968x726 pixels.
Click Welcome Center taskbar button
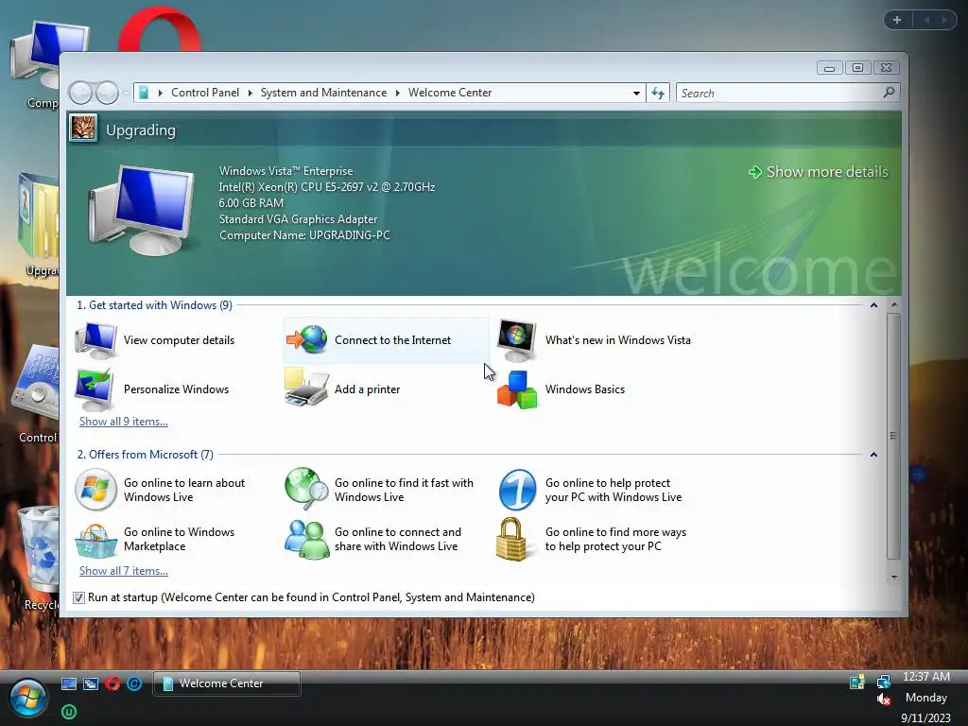(227, 683)
